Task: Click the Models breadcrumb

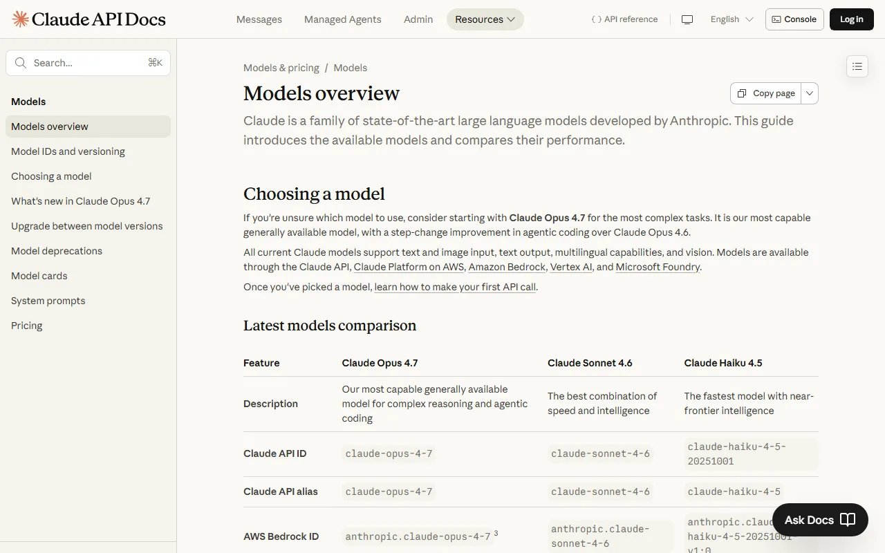Action: tap(351, 68)
